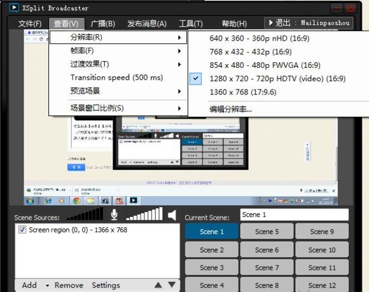Screen dimensions: 369x292
Task: Expand the 预览场景 submenu
Action: 118,91
